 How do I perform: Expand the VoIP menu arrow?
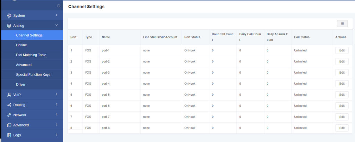(x=57, y=94)
